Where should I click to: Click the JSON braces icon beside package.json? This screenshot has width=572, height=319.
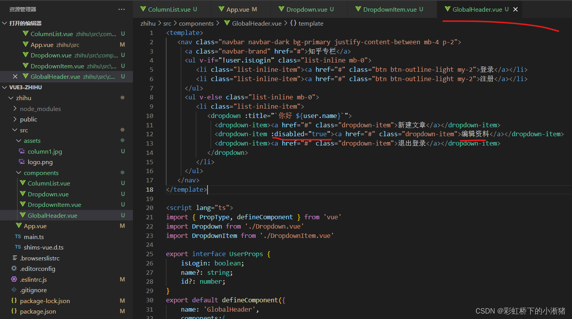[x=14, y=311]
